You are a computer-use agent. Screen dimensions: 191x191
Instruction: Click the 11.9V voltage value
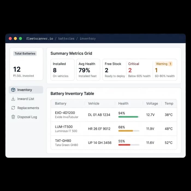pos(150,129)
